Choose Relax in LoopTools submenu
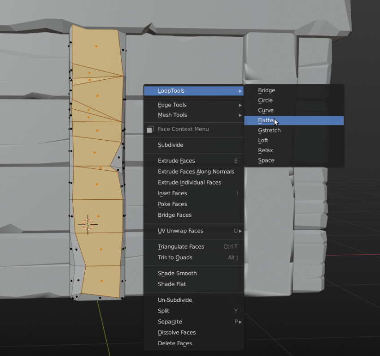Image resolution: width=380 pixels, height=356 pixels. click(x=294, y=150)
